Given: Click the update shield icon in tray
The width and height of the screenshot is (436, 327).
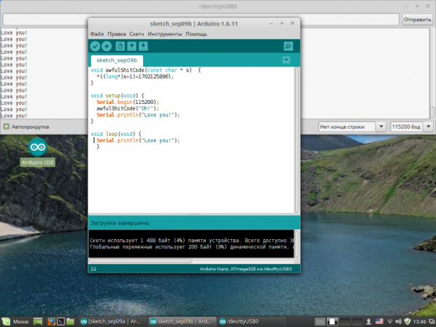Looking at the screenshot, I should point(408,322).
